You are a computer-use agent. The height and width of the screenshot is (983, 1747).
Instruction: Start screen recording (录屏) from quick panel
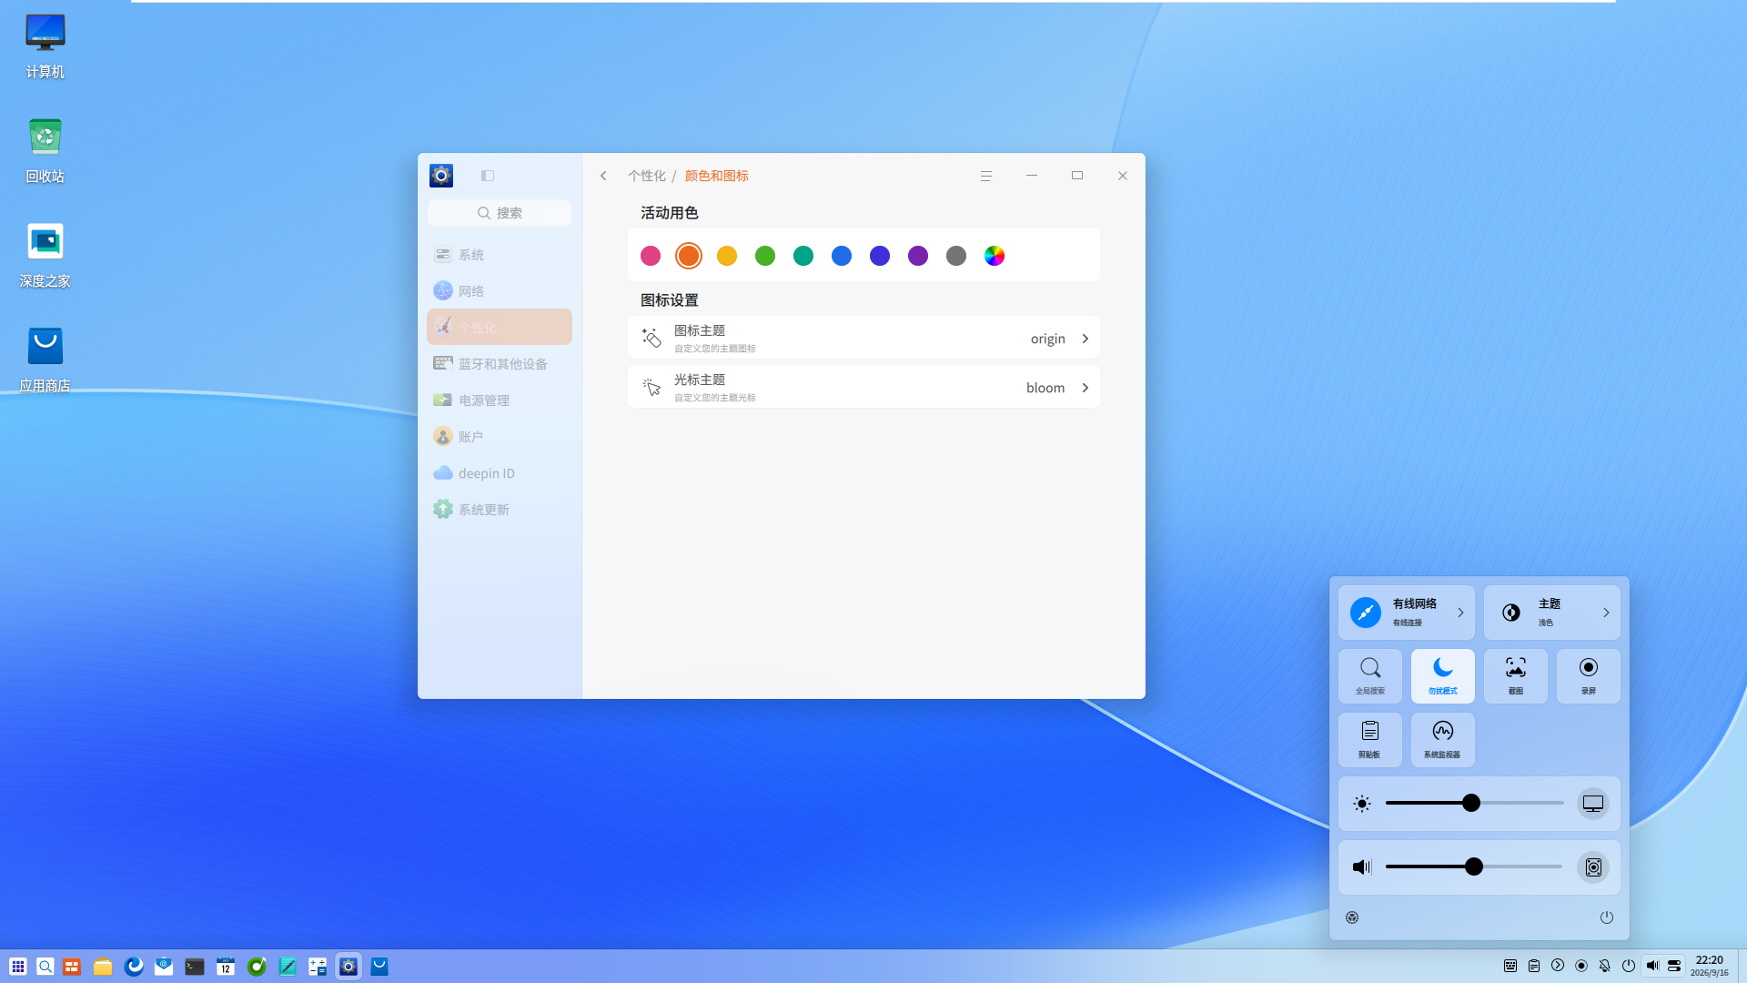(1588, 676)
